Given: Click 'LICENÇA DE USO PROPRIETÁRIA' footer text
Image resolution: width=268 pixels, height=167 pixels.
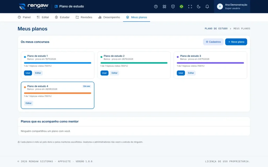Looking at the screenshot, I should pyautogui.click(x=227, y=161).
